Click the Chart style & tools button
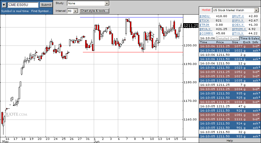This screenshot has height=143, width=261. point(94,11)
